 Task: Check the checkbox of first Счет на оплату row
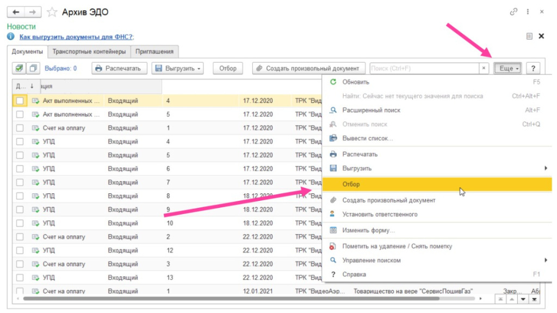(x=20, y=128)
